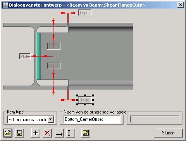This screenshot has height=141, width=186.
Task: Close the Dialoogvenster ontwerp window
Action: [x=181, y=5]
